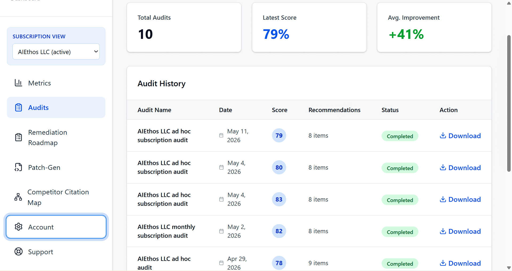Click calendar icon next to May 2, 2026
Image resolution: width=512 pixels, height=271 pixels.
tap(221, 231)
